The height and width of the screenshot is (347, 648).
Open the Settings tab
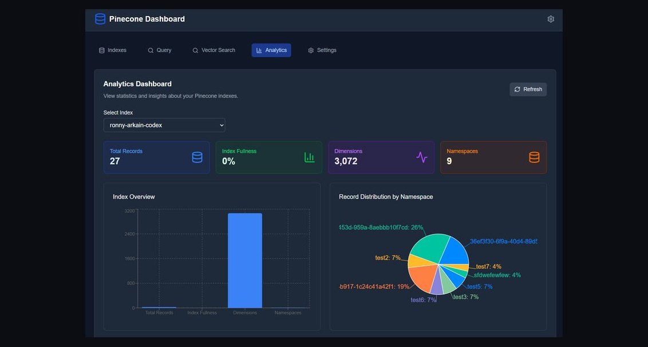point(322,50)
